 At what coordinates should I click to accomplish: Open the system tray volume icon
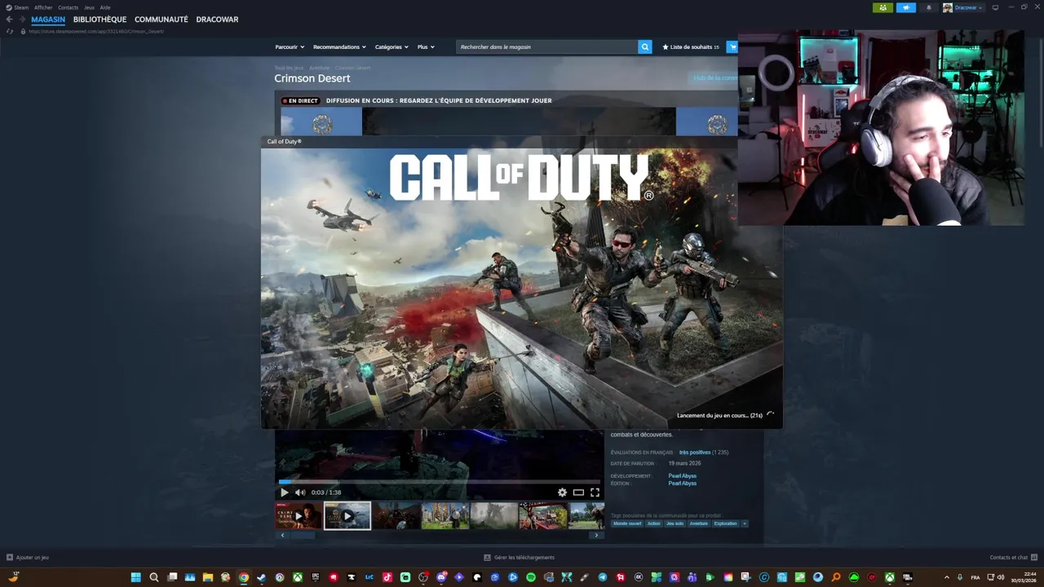[1001, 577]
